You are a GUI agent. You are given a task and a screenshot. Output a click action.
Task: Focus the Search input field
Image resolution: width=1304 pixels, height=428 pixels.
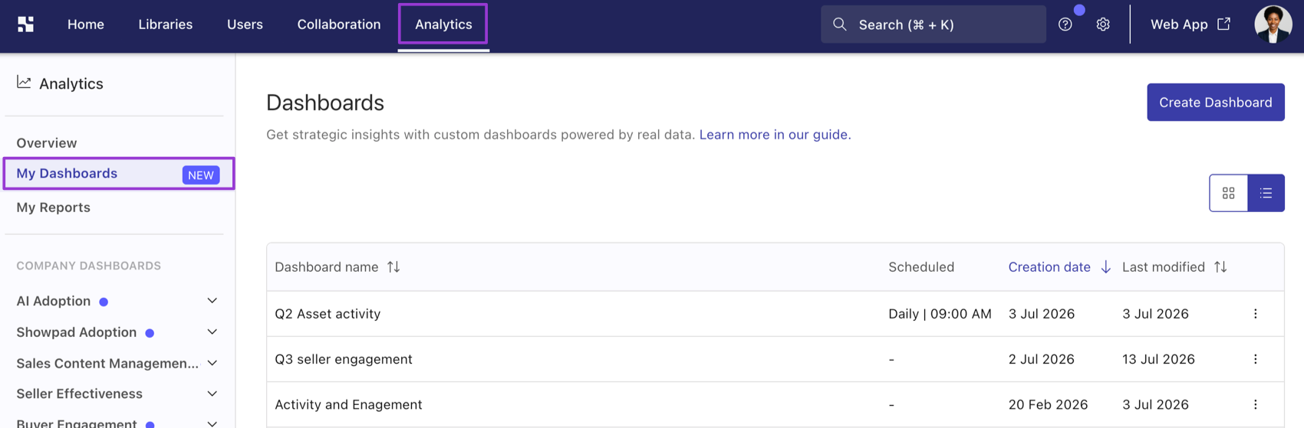[x=933, y=25]
